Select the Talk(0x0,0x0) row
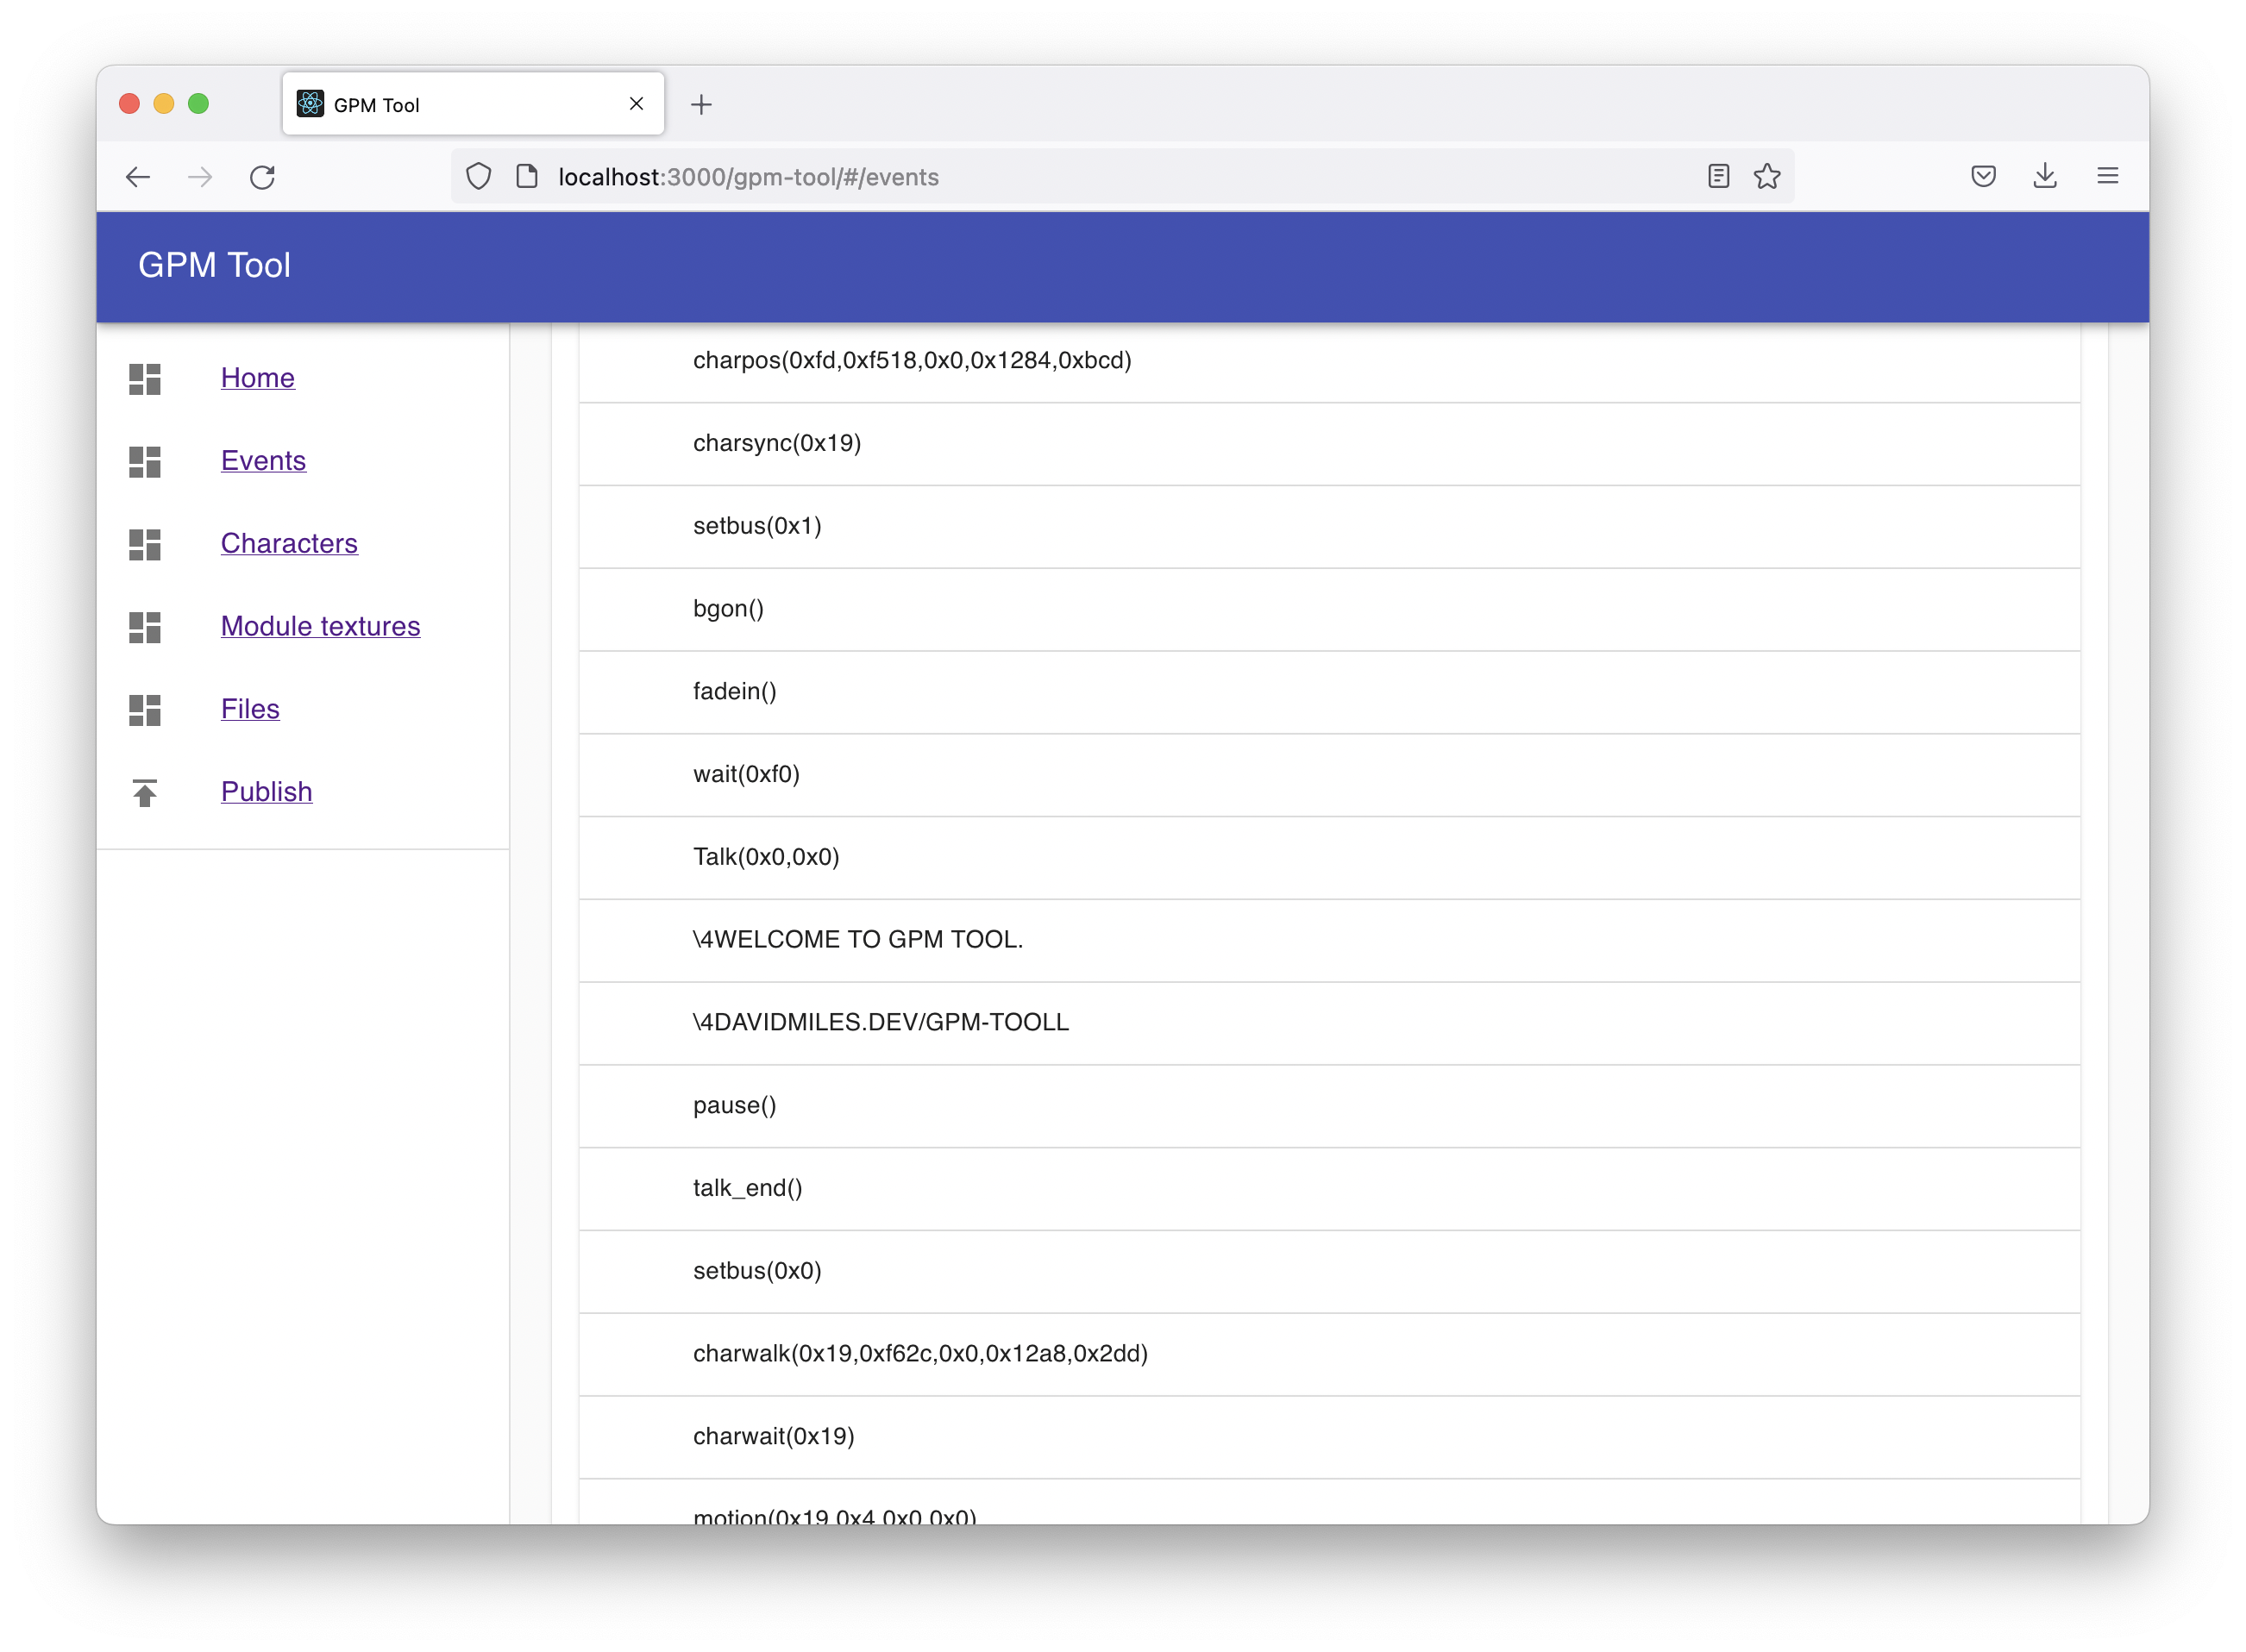The image size is (2246, 1652). click(1330, 858)
